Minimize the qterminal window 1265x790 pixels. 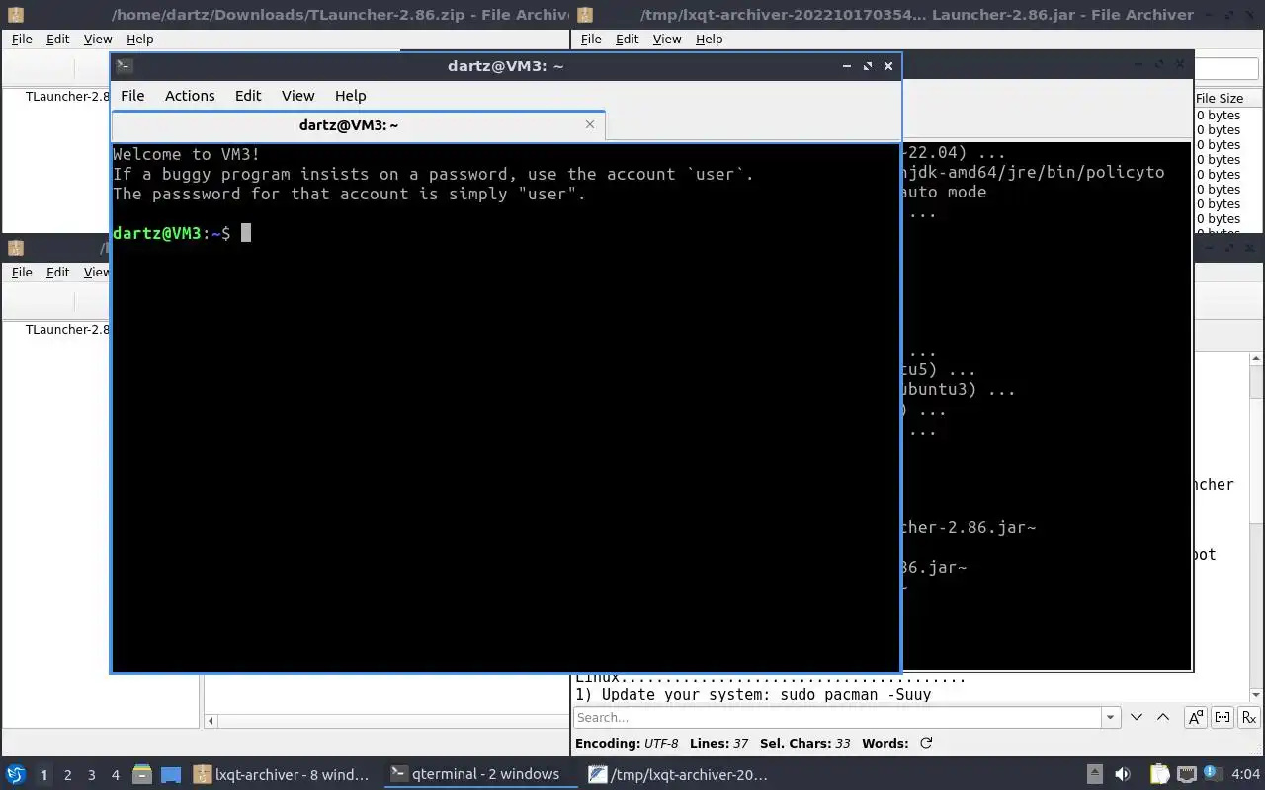(x=847, y=66)
